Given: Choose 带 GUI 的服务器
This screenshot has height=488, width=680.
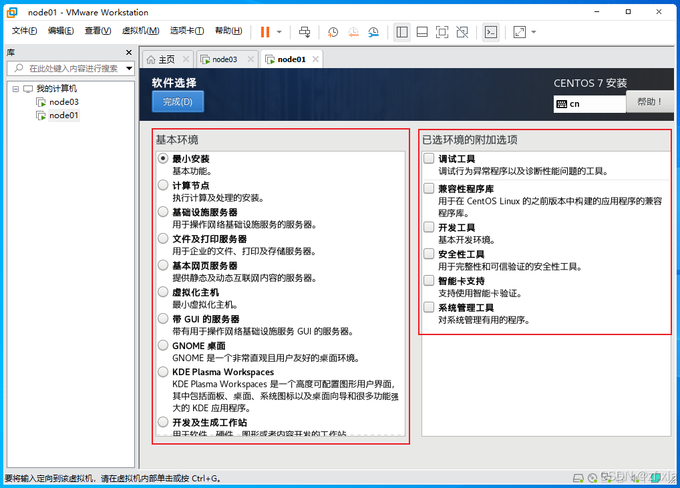Looking at the screenshot, I should pyautogui.click(x=163, y=318).
